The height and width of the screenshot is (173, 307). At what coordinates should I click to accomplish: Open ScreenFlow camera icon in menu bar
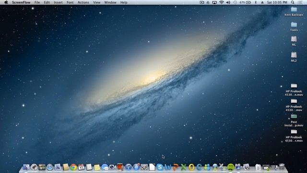pos(201,2)
